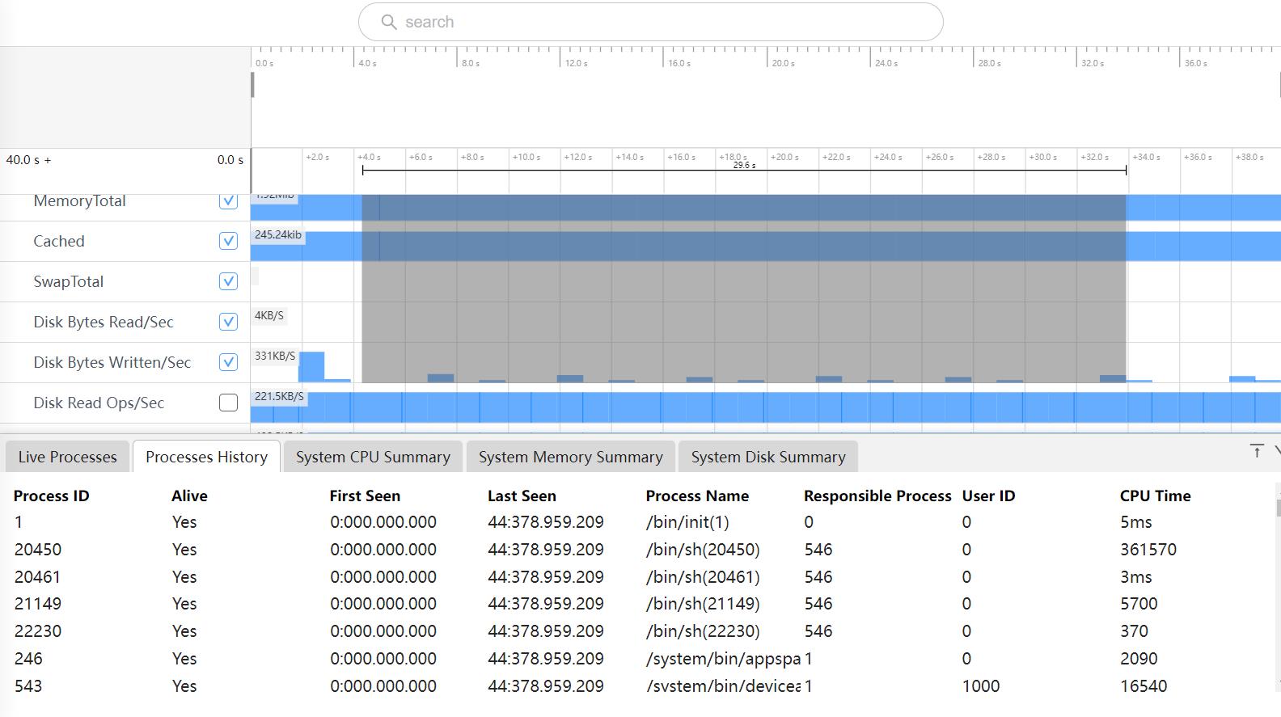
Task: Type-focus the search input field
Action: [x=663, y=22]
